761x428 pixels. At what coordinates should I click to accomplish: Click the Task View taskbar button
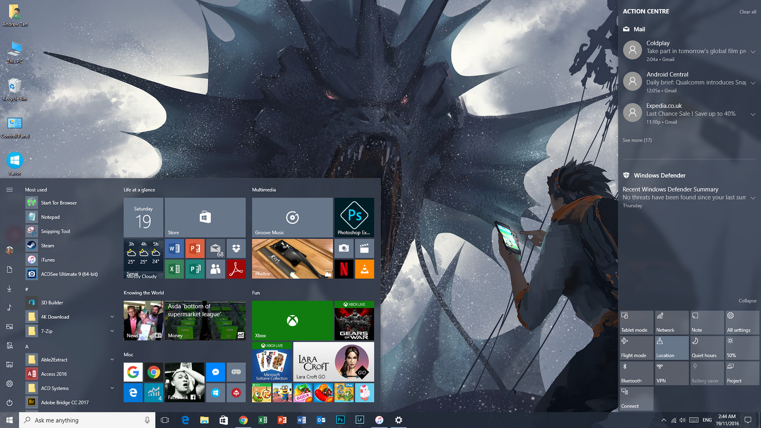165,420
